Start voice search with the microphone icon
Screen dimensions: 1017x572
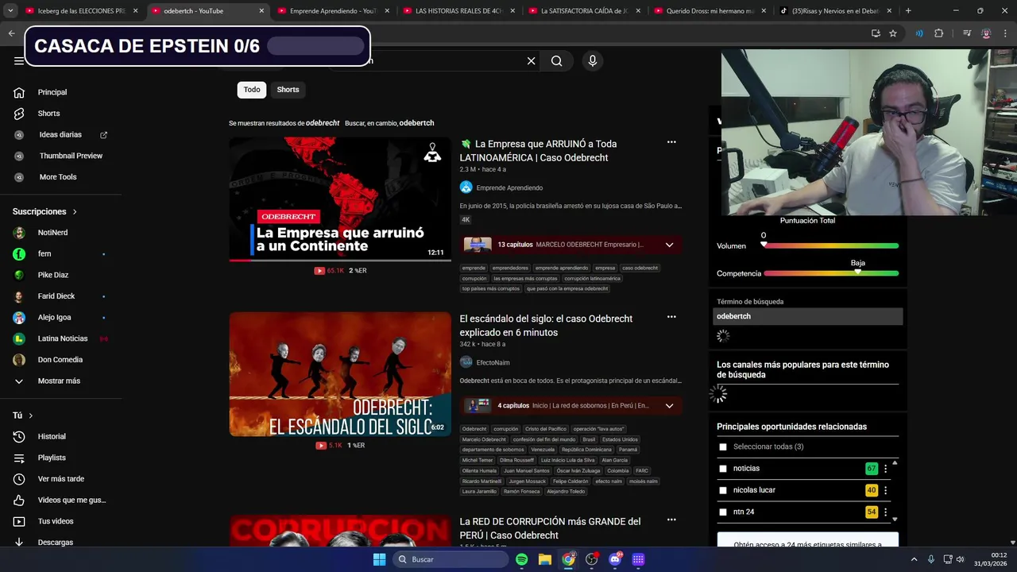[592, 61]
